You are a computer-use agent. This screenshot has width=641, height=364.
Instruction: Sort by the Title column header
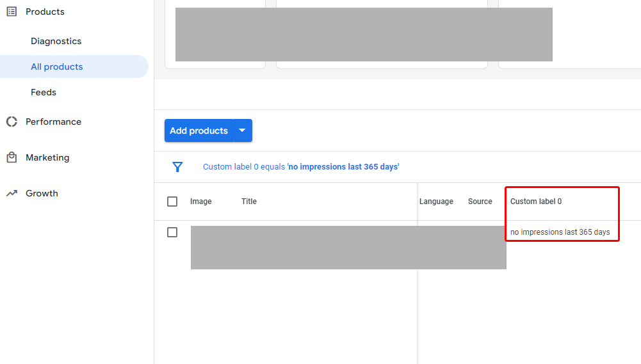coord(249,202)
